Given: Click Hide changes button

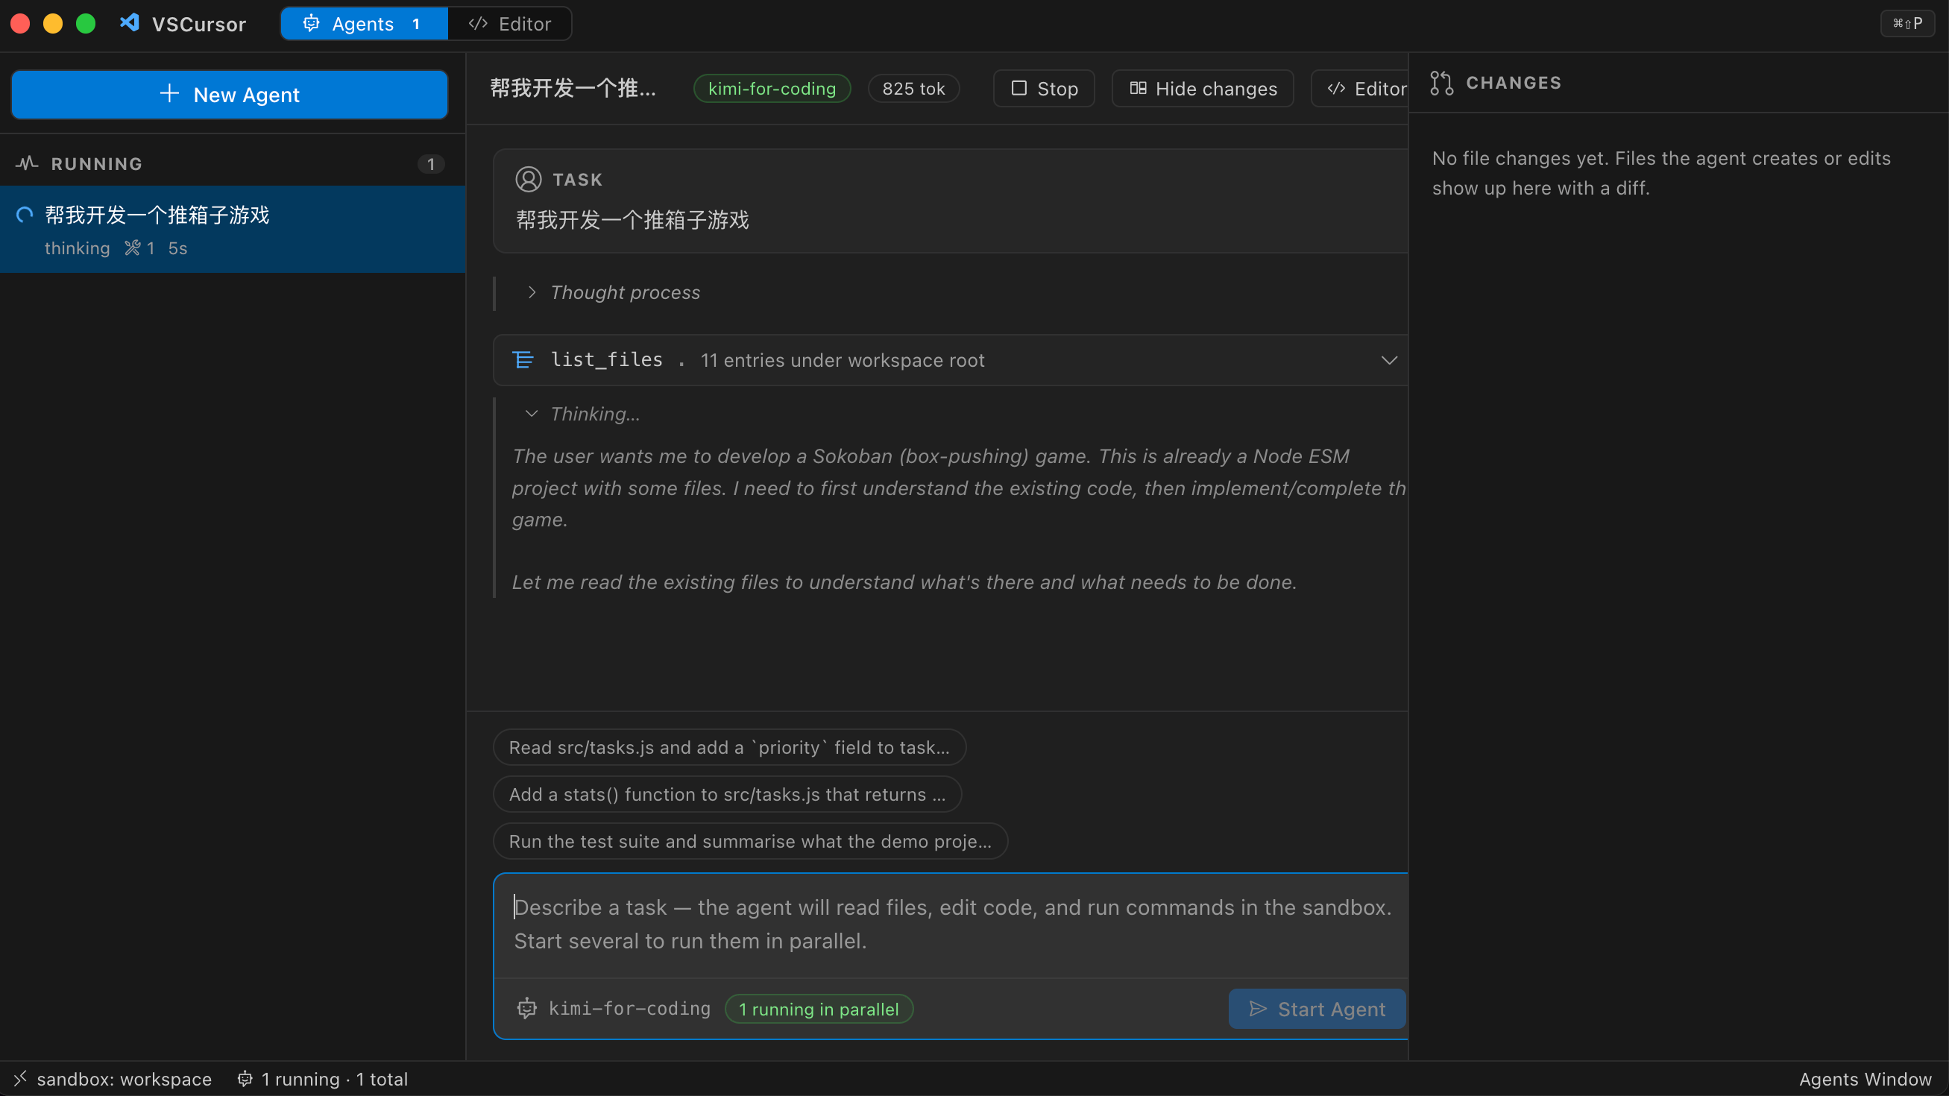Looking at the screenshot, I should pos(1203,89).
